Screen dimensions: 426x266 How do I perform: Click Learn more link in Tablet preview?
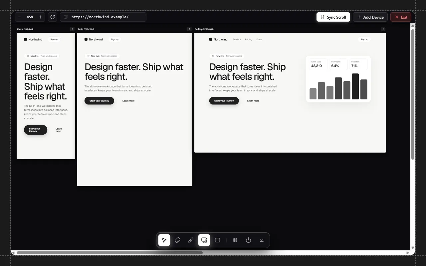[x=128, y=101]
